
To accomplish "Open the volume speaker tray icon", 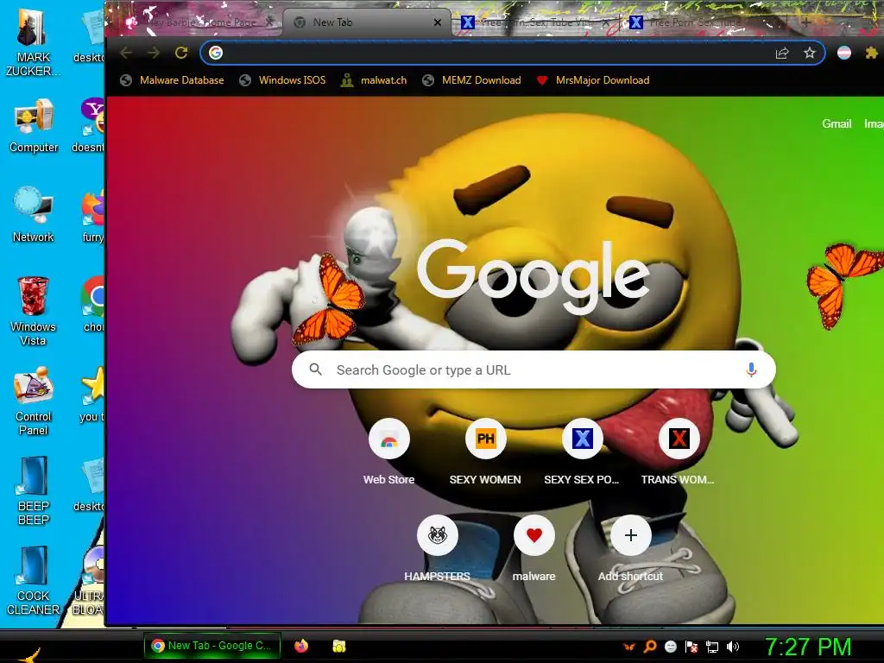I will [733, 647].
